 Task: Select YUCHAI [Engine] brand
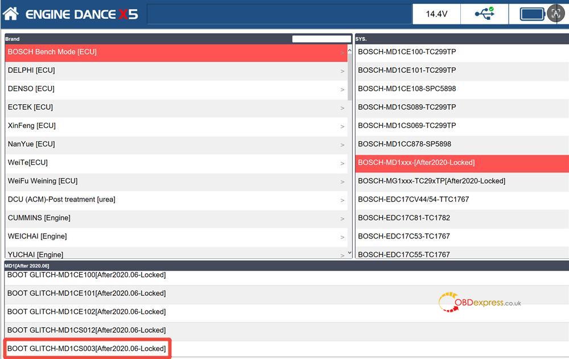pyautogui.click(x=176, y=253)
